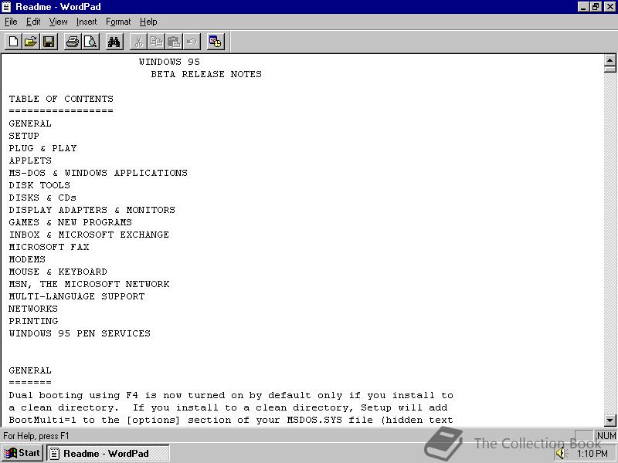Click 'Dual booting using F4' paragraph line
The image size is (618, 463).
click(231, 395)
